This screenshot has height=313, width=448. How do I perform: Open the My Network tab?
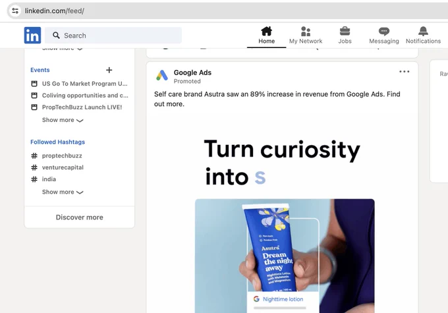[306, 36]
